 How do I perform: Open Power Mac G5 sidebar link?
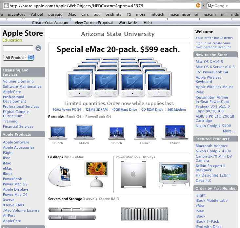point(15,184)
